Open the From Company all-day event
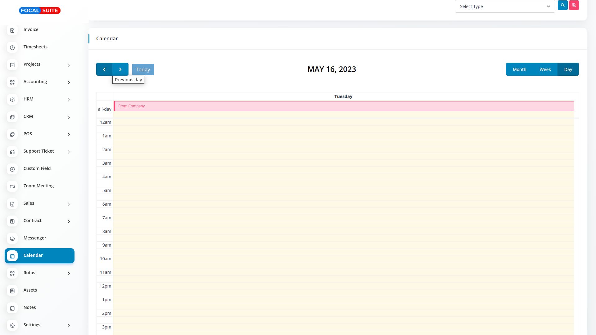 click(x=343, y=106)
